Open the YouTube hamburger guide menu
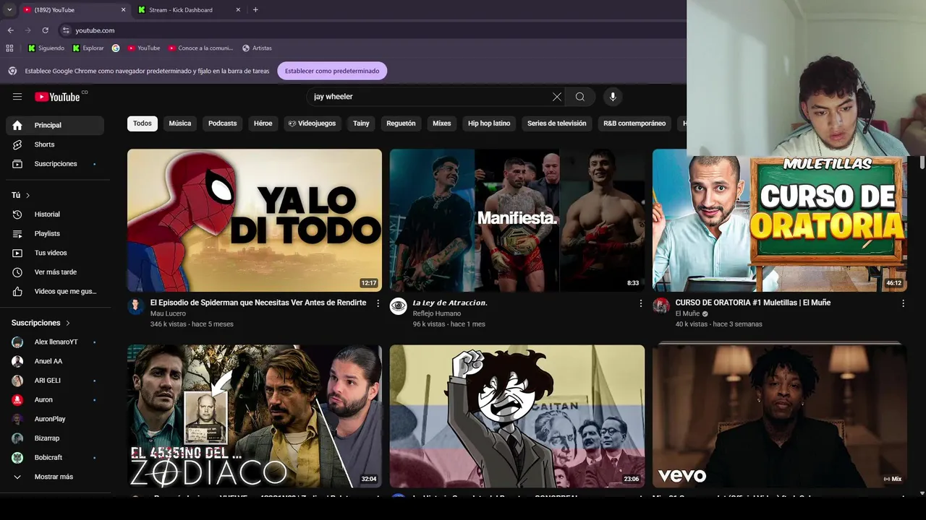This screenshot has width=926, height=520. pos(17,97)
